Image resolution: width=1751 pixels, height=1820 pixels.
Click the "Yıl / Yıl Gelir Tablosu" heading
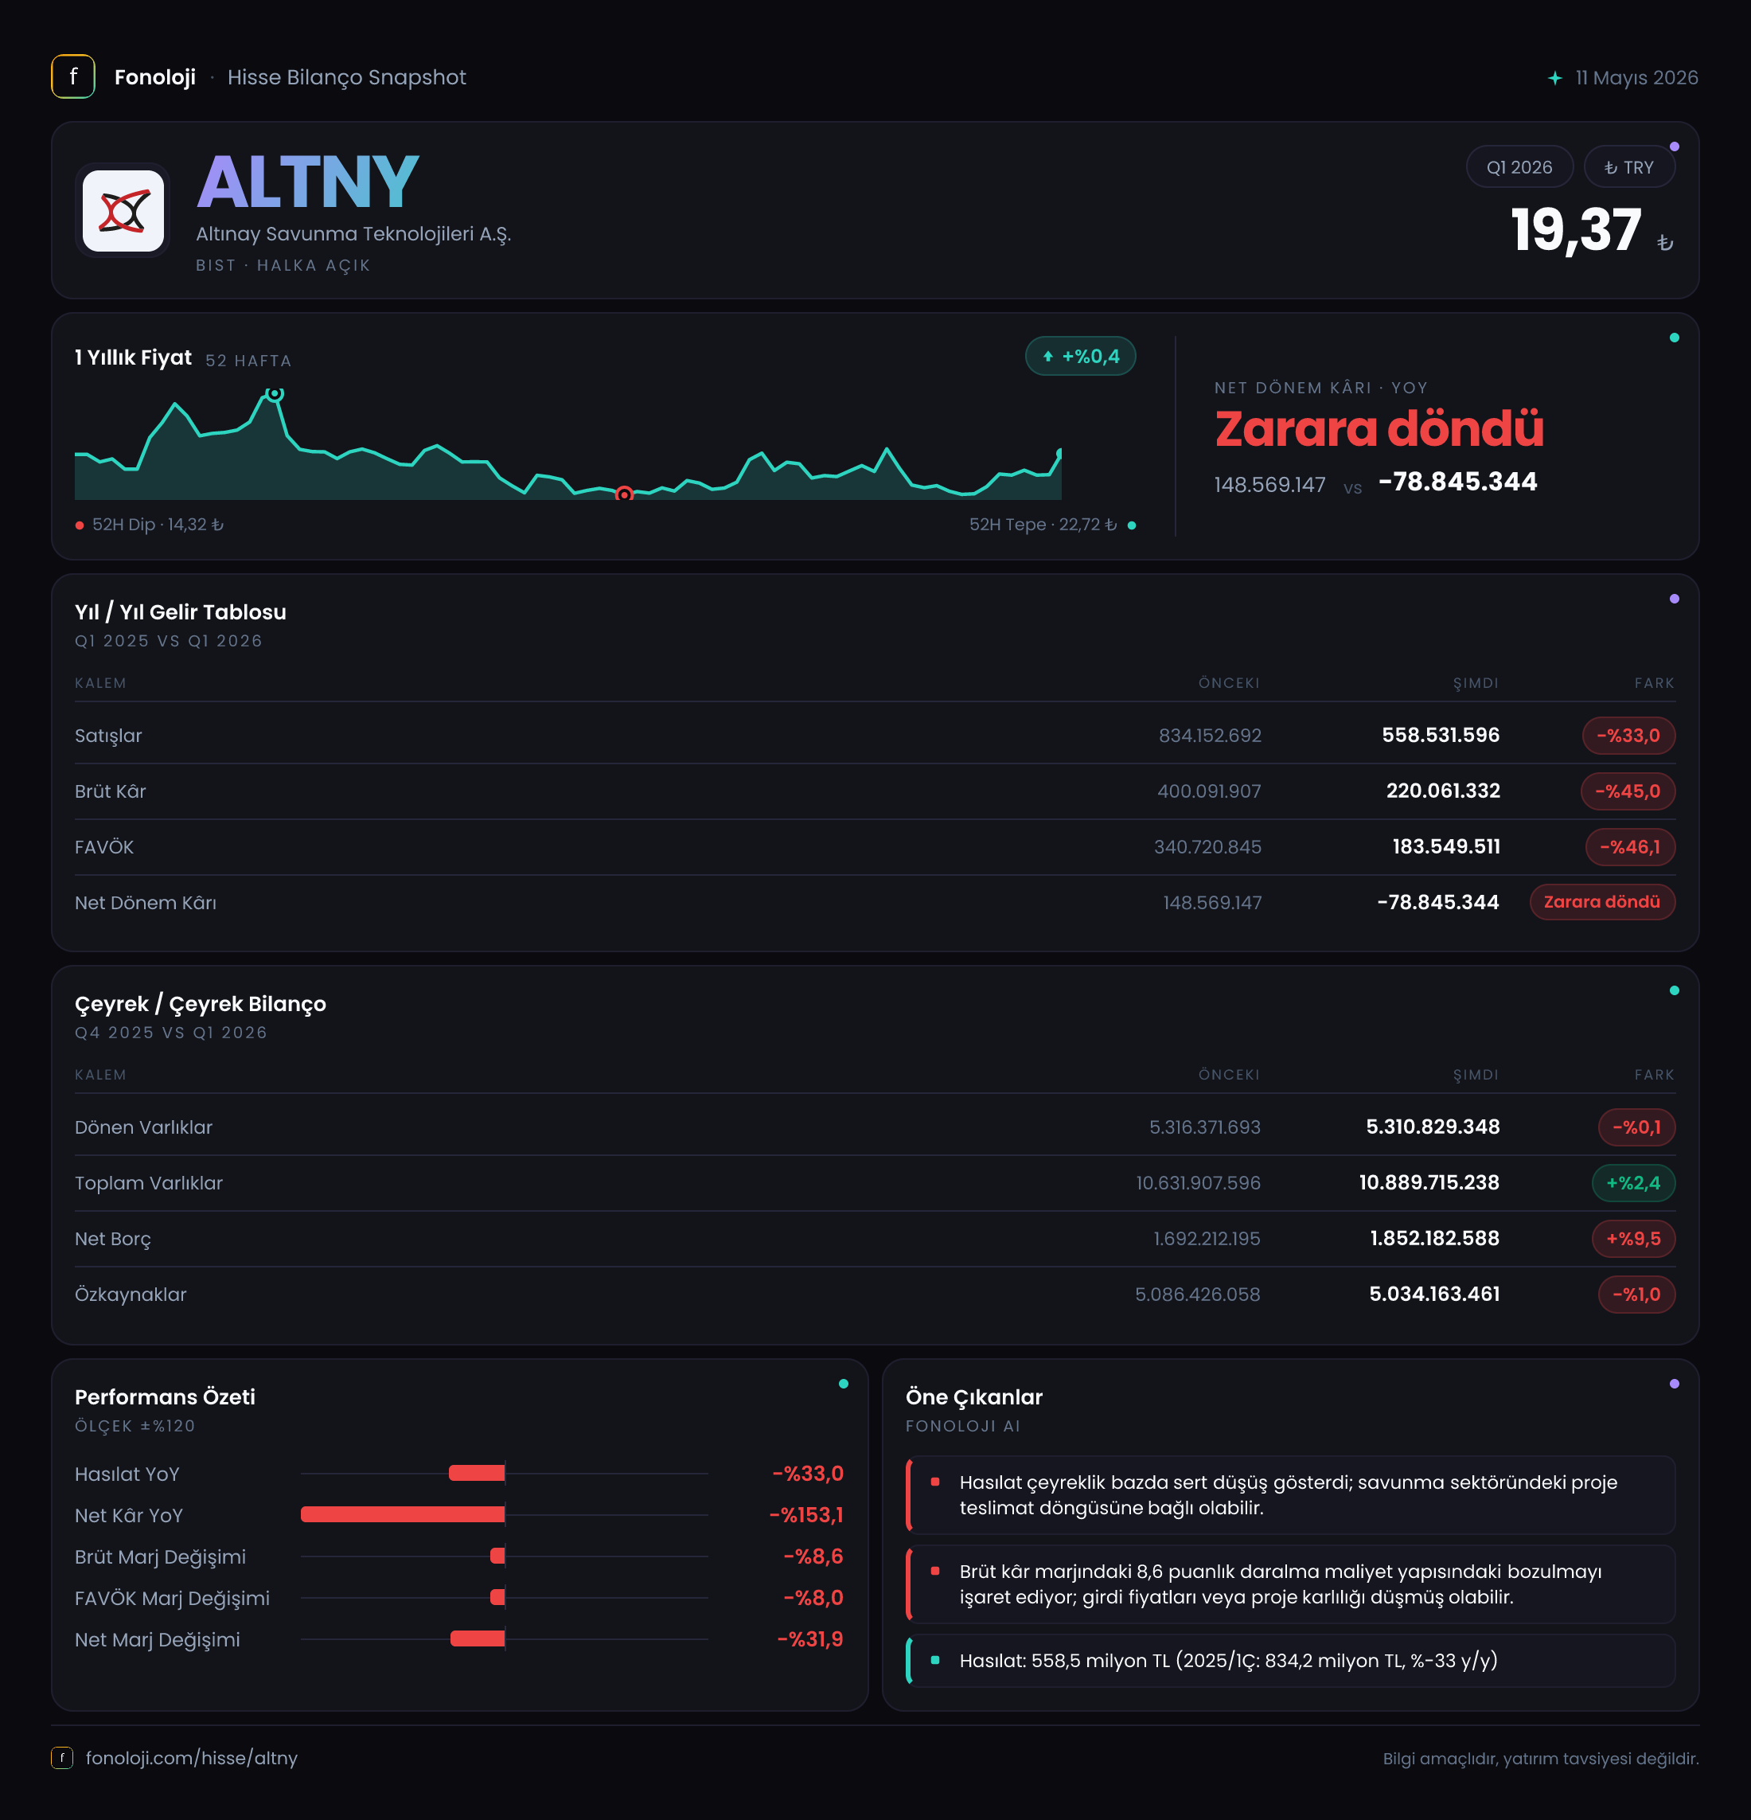pyautogui.click(x=180, y=612)
